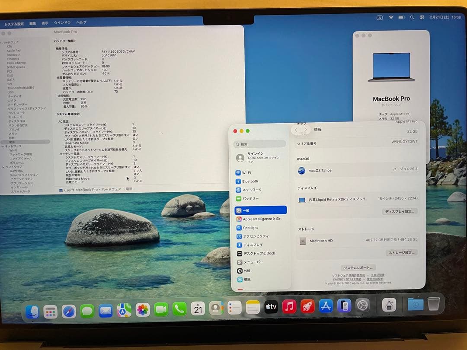Go forward using the right chevron in System Settings
This screenshot has width=467, height=350.
pyautogui.click(x=305, y=130)
